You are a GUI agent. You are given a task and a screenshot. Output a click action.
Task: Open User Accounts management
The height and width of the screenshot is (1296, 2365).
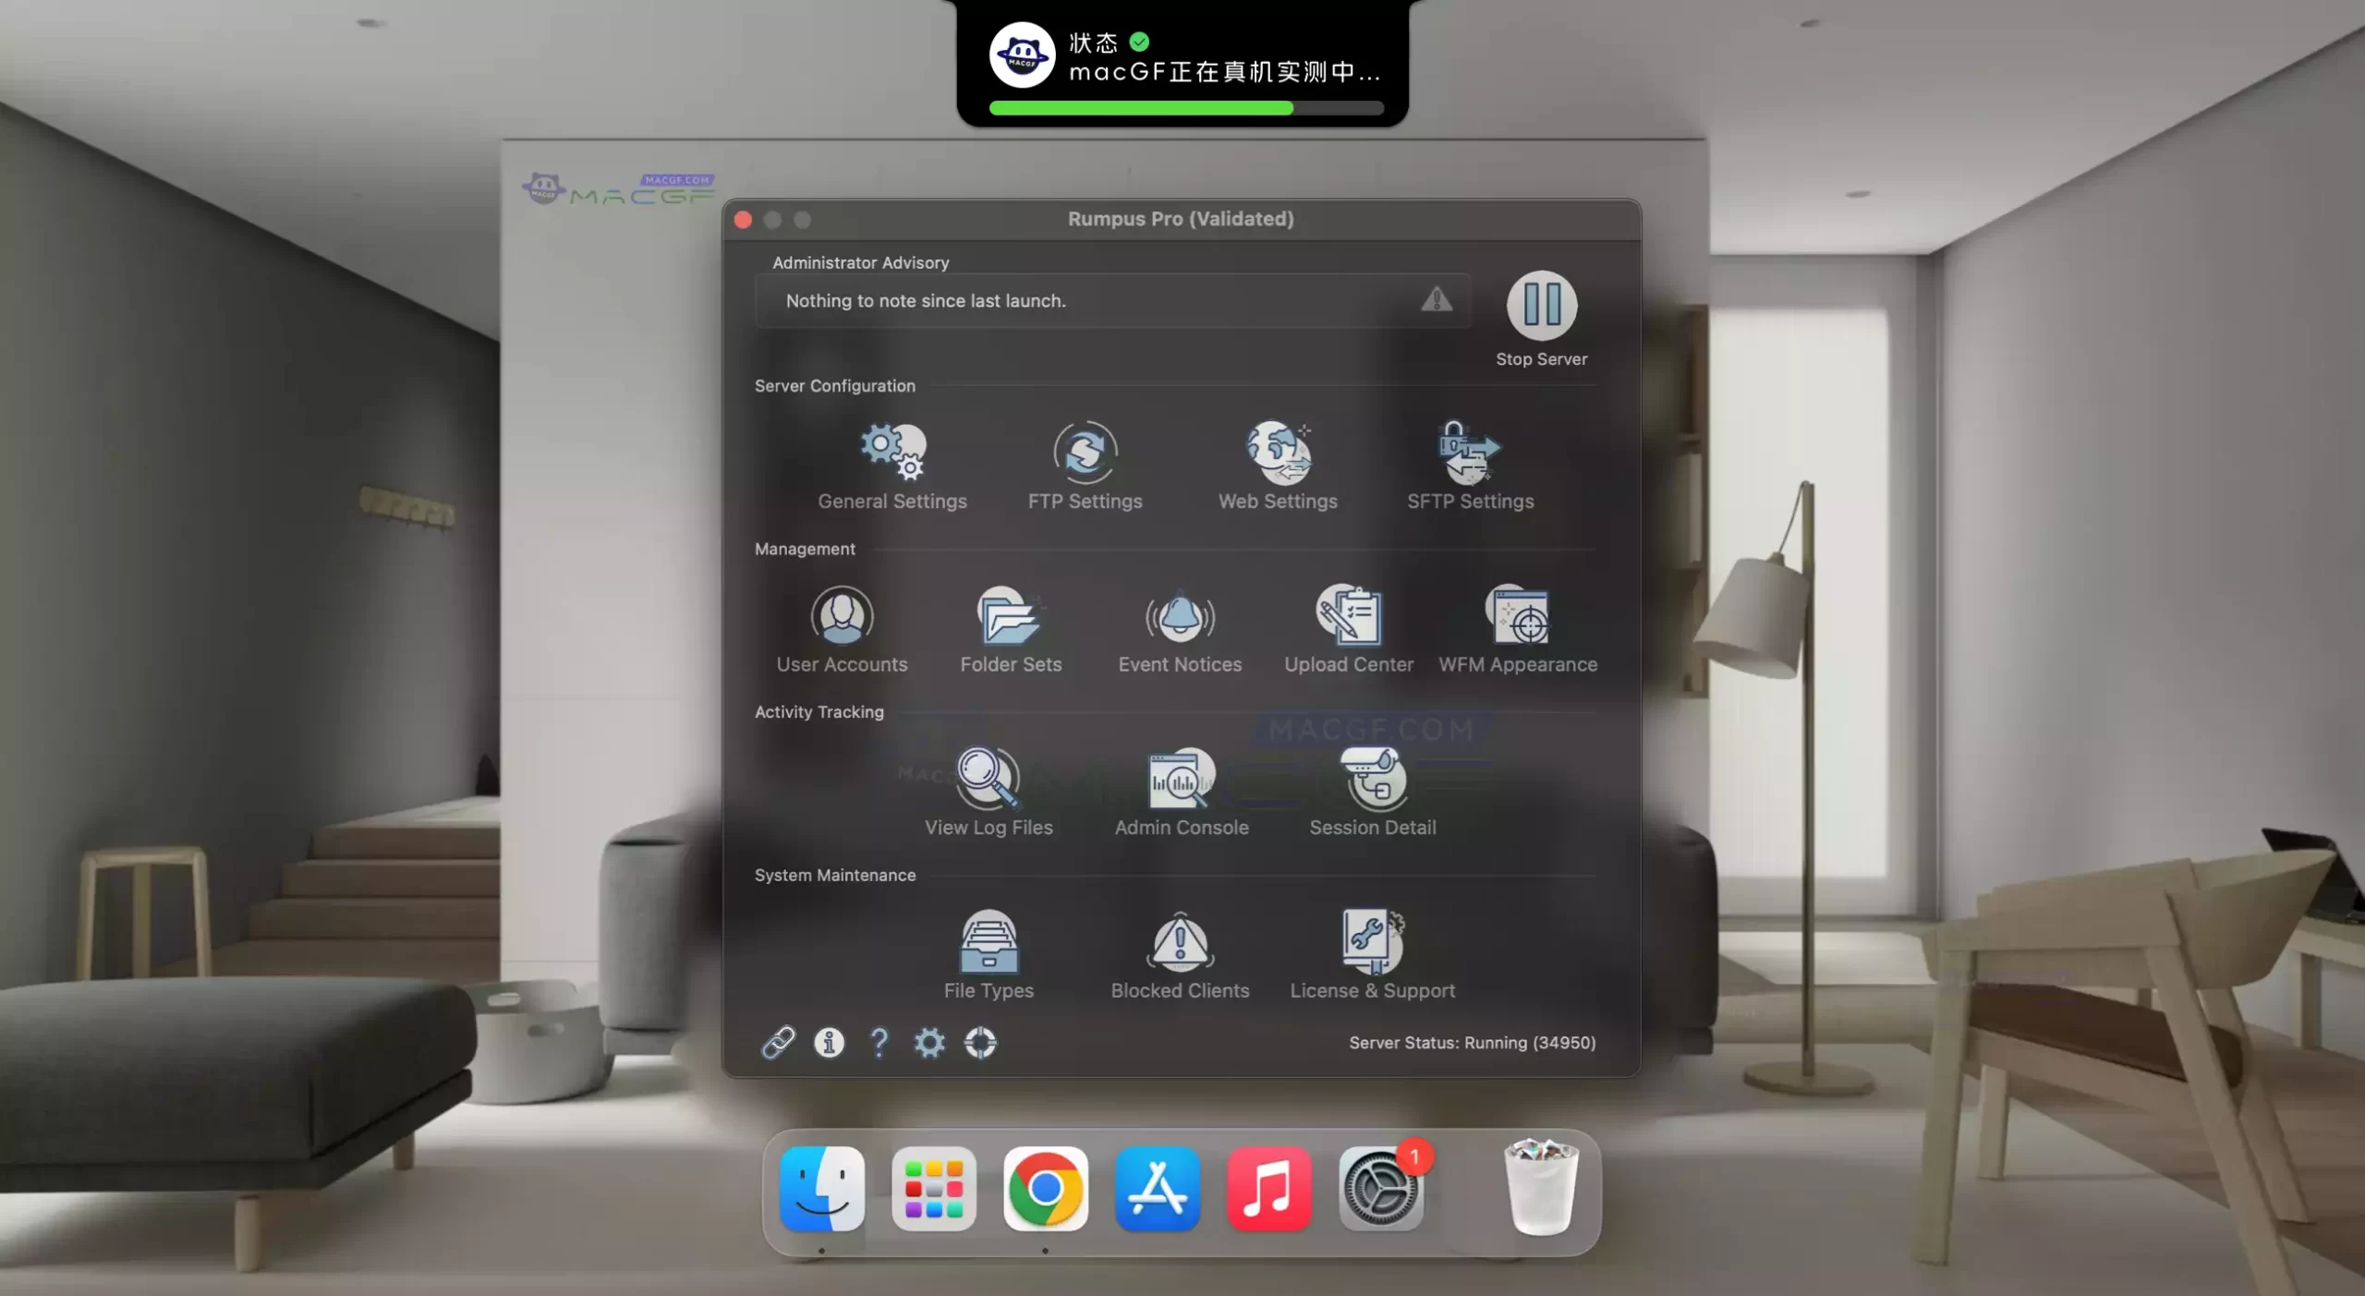click(842, 616)
